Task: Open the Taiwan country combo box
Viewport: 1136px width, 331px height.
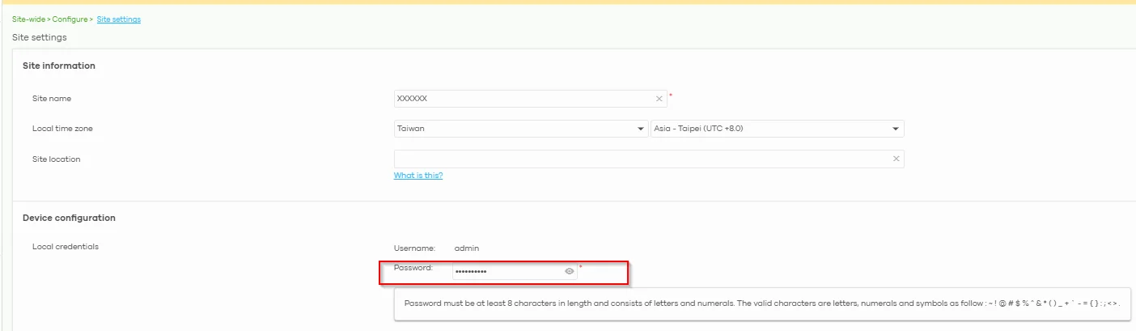Action: [521, 129]
